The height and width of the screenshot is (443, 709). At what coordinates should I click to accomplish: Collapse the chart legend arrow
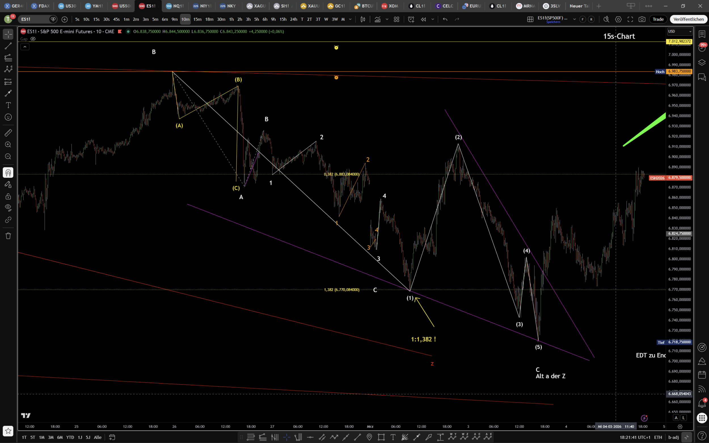point(25,47)
